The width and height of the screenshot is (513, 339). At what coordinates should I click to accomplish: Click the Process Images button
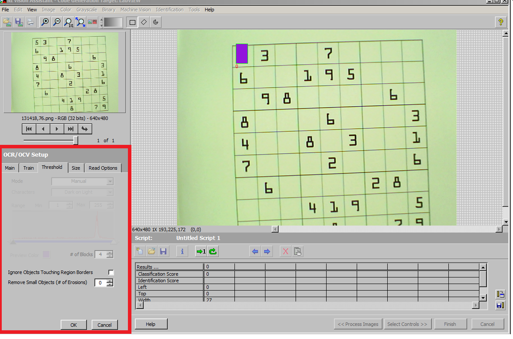[358, 324]
